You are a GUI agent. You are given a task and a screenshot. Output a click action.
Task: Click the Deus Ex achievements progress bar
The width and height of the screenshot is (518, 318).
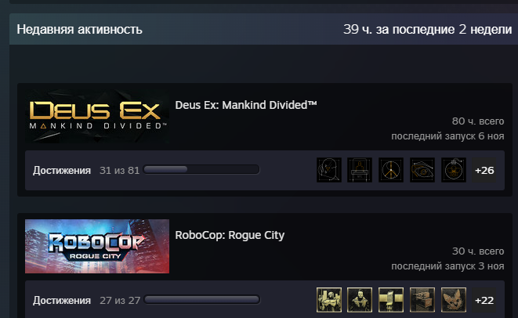click(201, 169)
